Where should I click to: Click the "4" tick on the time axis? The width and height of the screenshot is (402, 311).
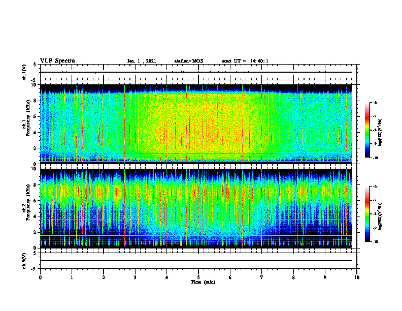coord(166,277)
